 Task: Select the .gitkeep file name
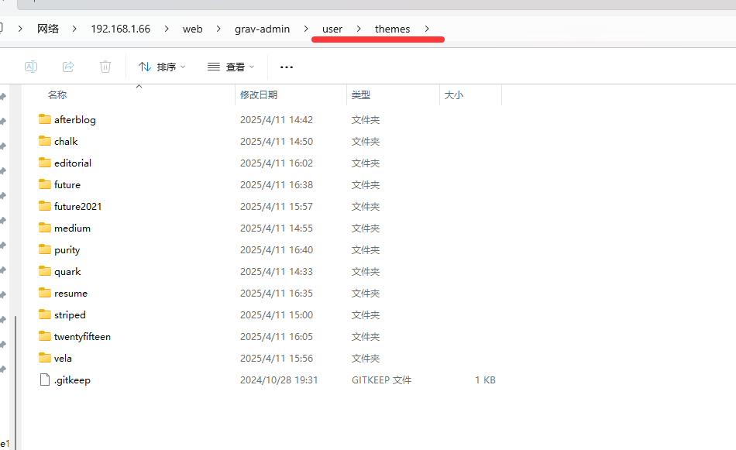(x=72, y=380)
